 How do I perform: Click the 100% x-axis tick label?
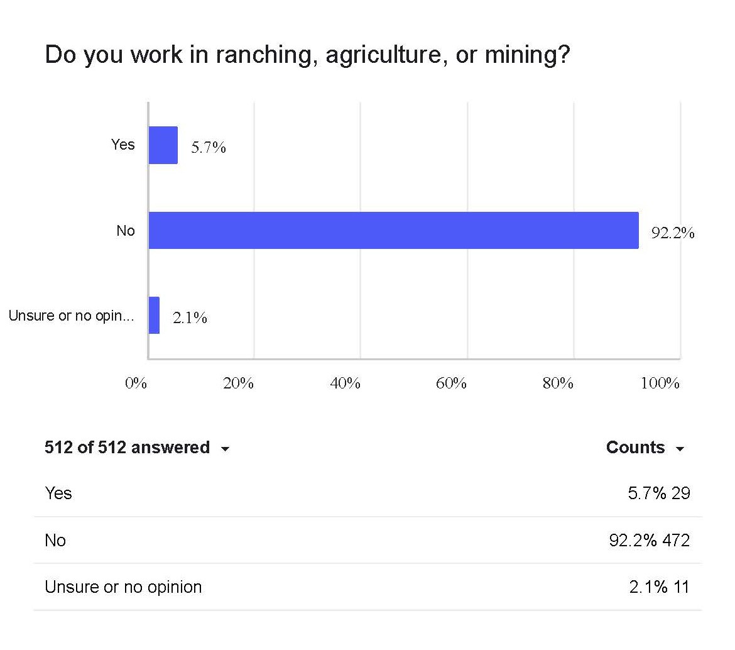pos(660,383)
